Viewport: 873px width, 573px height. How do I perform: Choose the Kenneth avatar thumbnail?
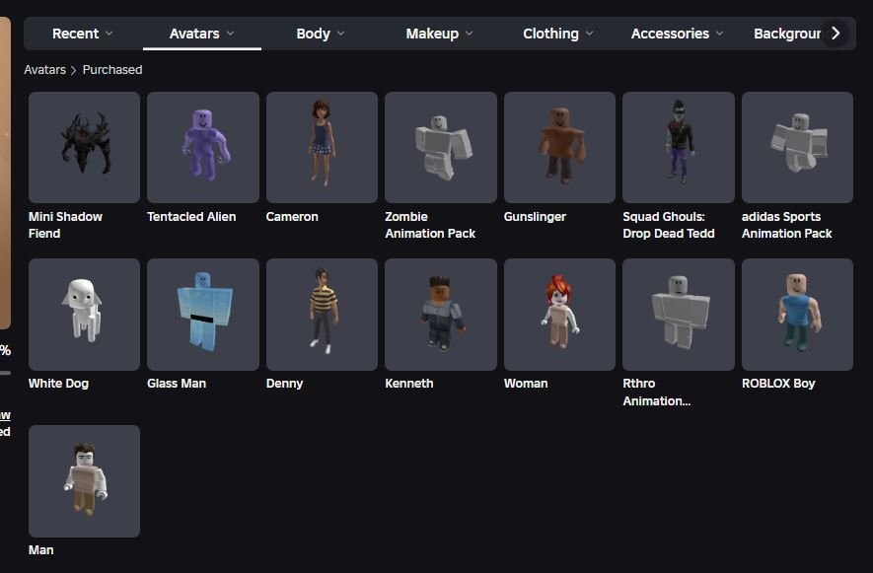[440, 315]
